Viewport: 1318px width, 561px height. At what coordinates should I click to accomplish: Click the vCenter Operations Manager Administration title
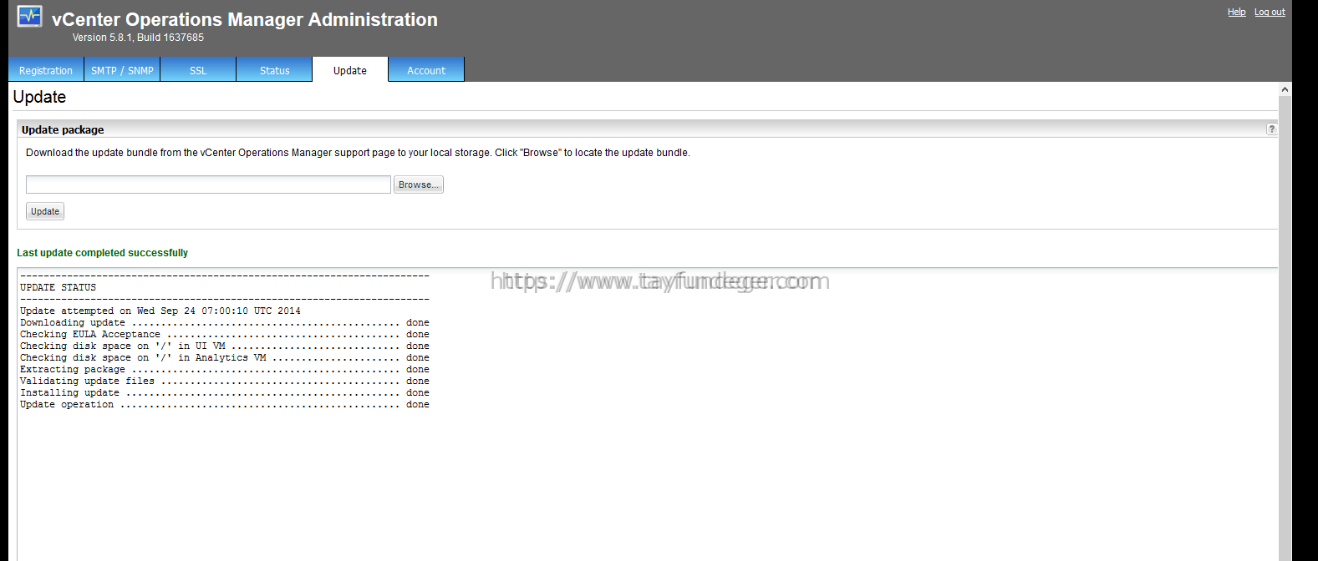[245, 19]
